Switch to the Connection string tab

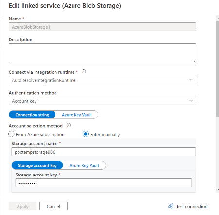coord(32,115)
